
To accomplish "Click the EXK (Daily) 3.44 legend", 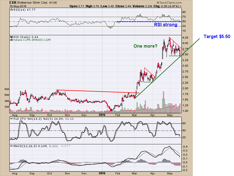I will pos(26,37).
